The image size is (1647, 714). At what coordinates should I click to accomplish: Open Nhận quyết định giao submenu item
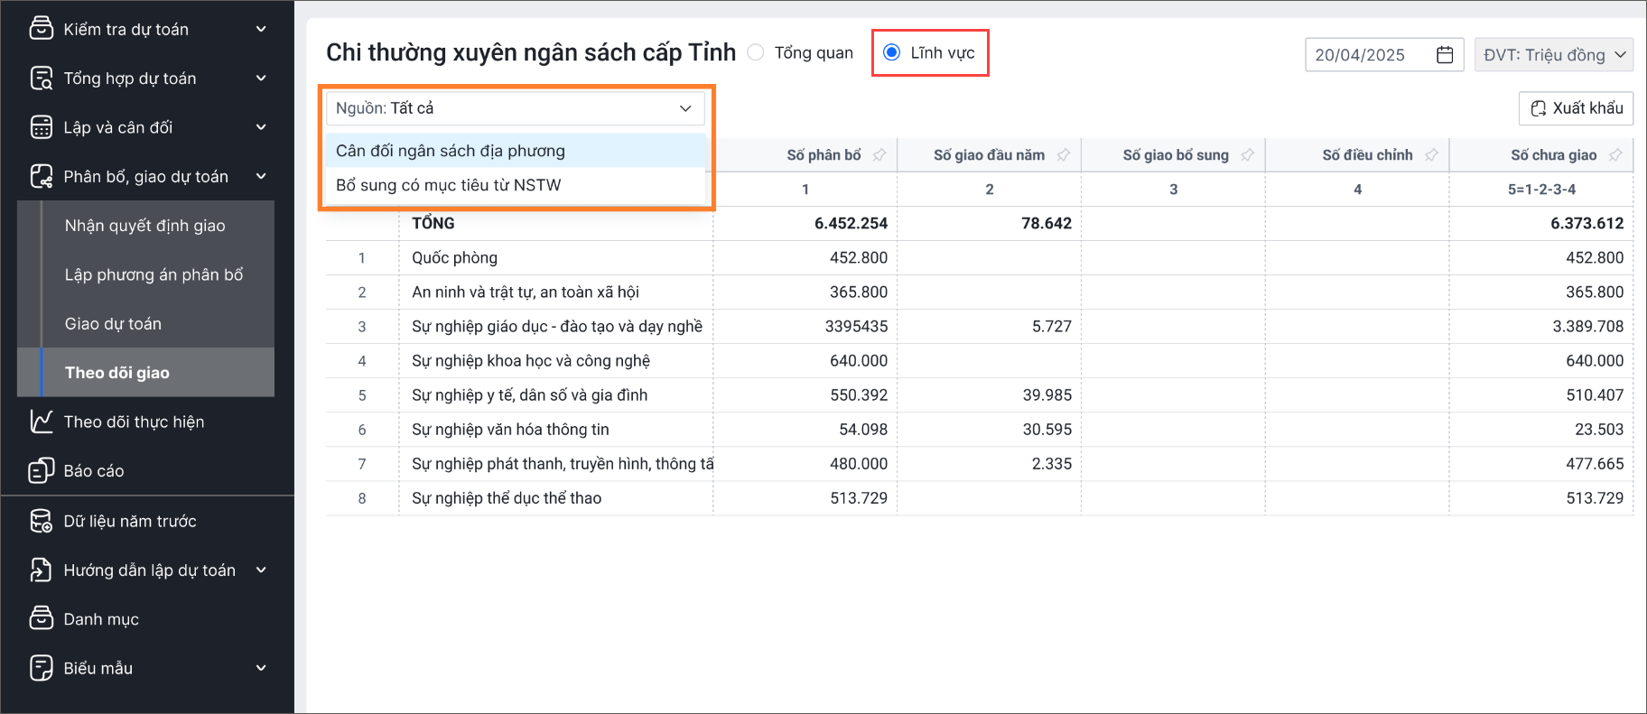tap(145, 226)
